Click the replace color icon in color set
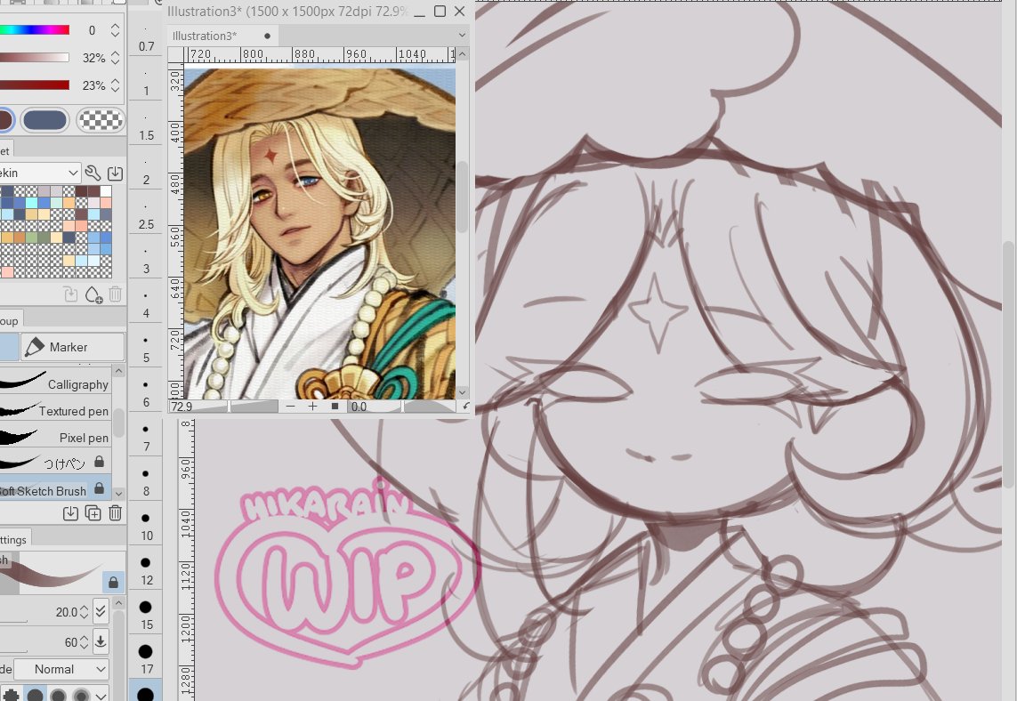 [x=70, y=295]
